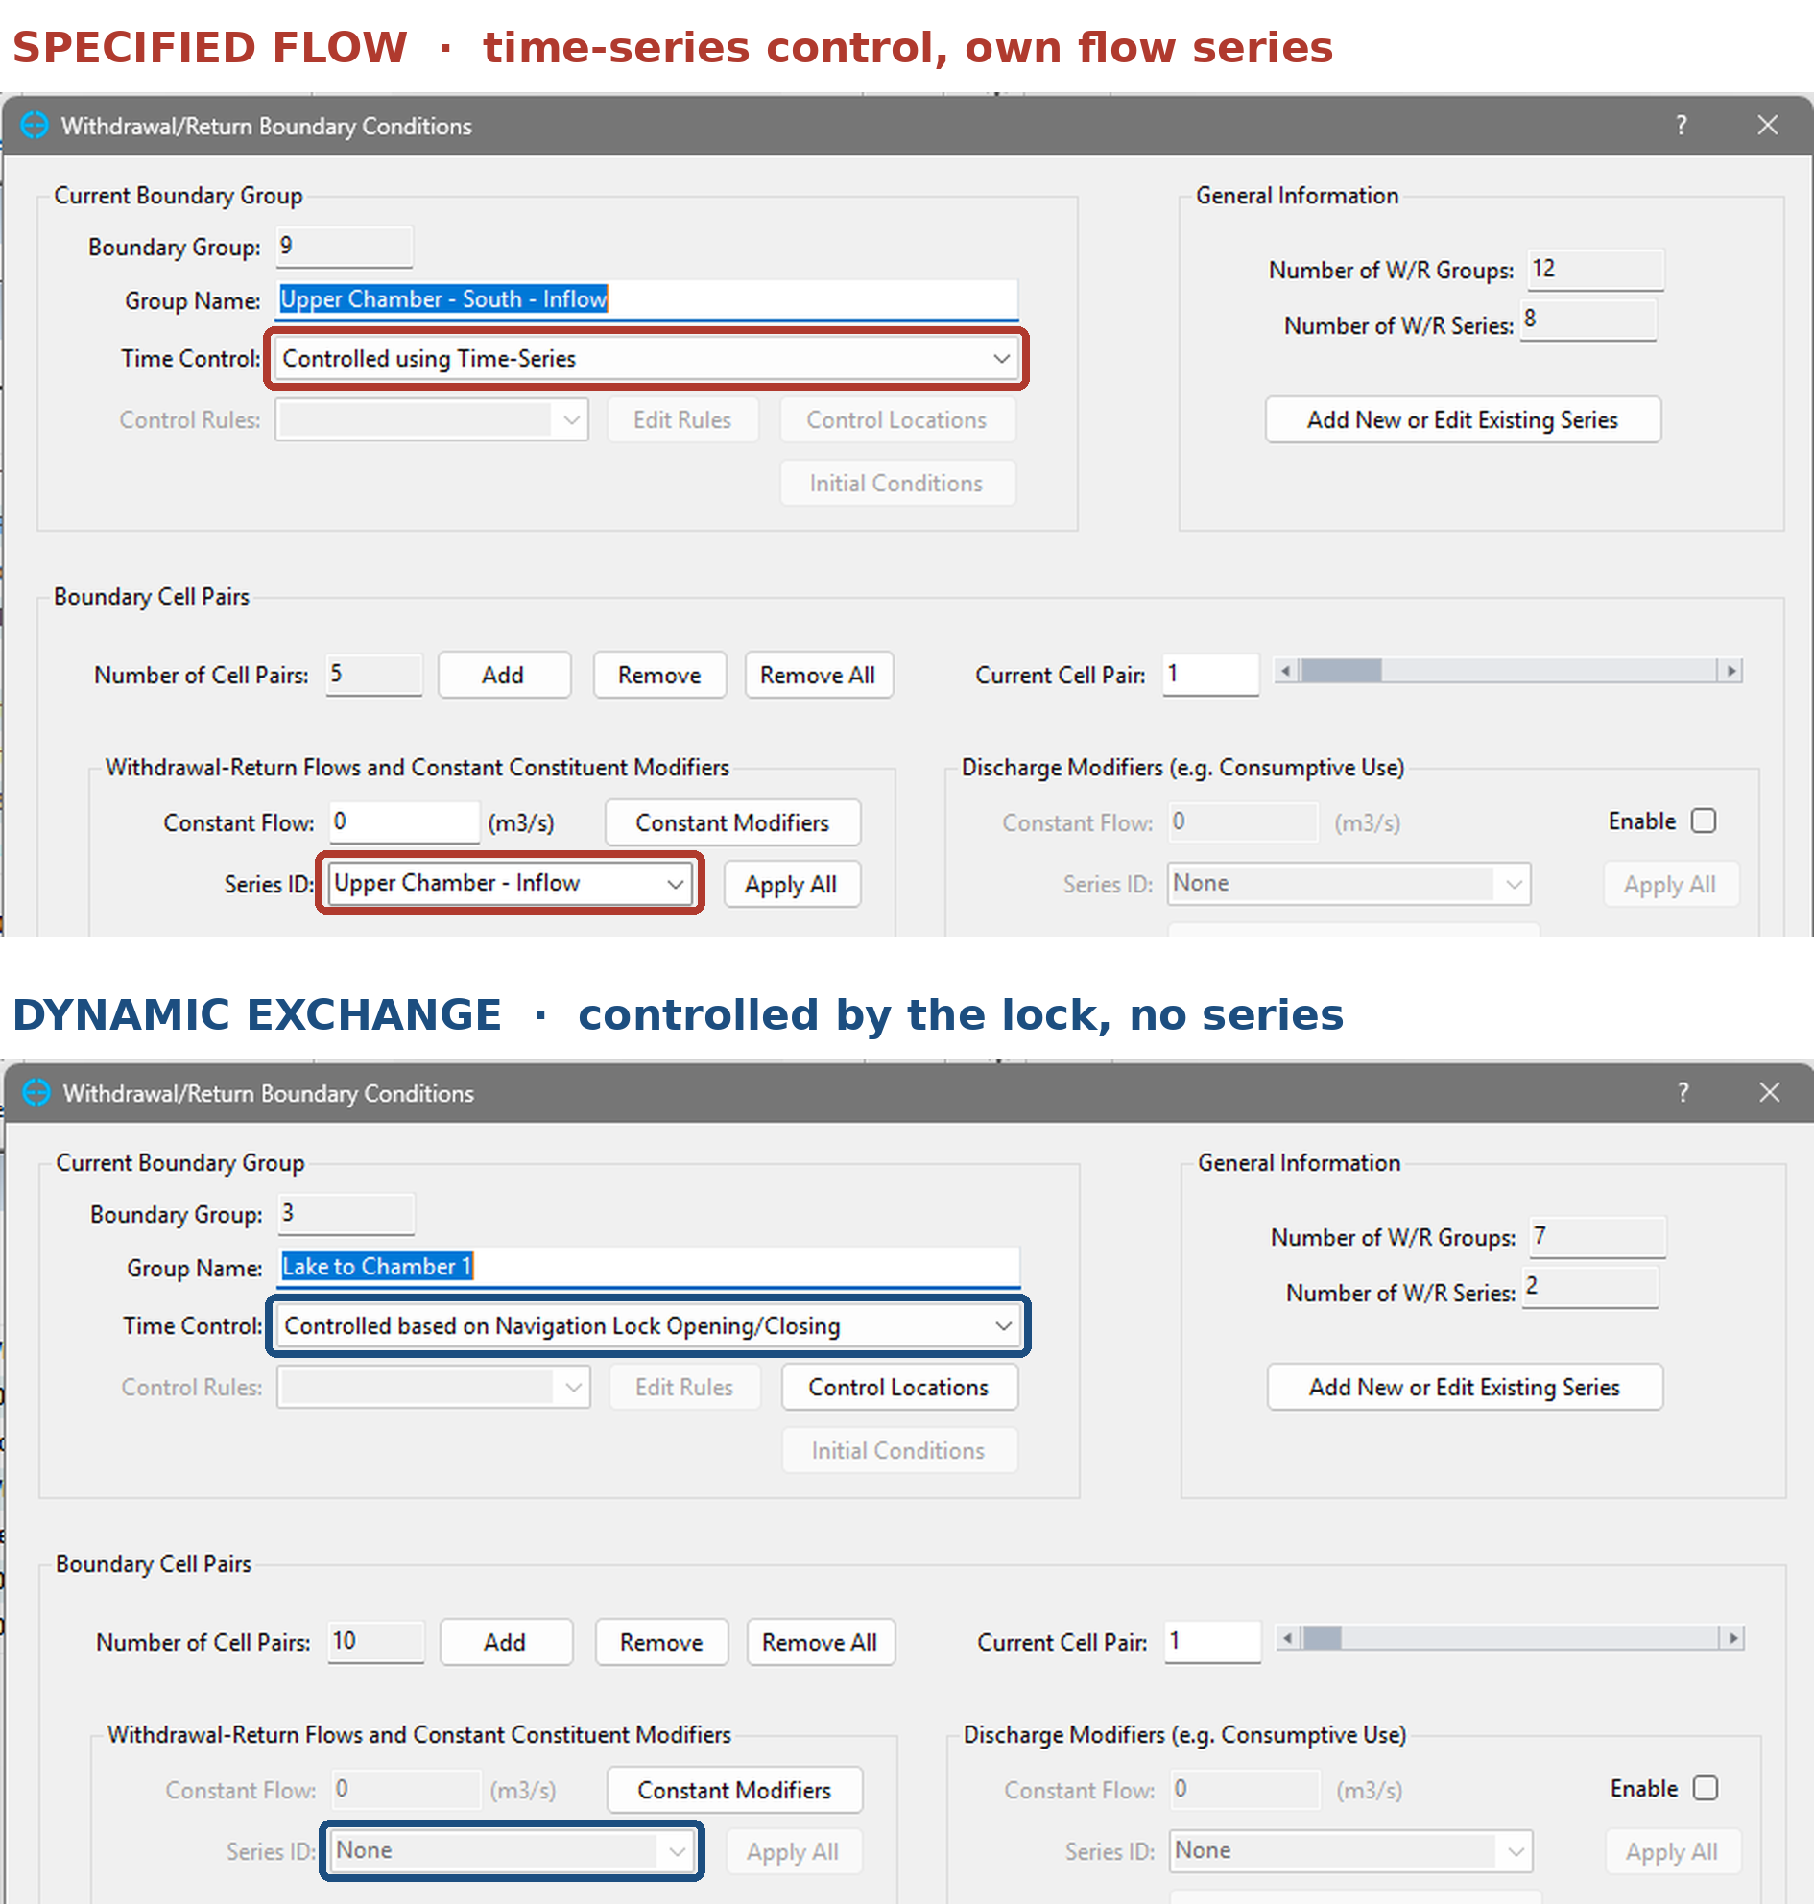
Task: Click cell pair slider left arrow in top dialog
Action: click(x=1286, y=670)
